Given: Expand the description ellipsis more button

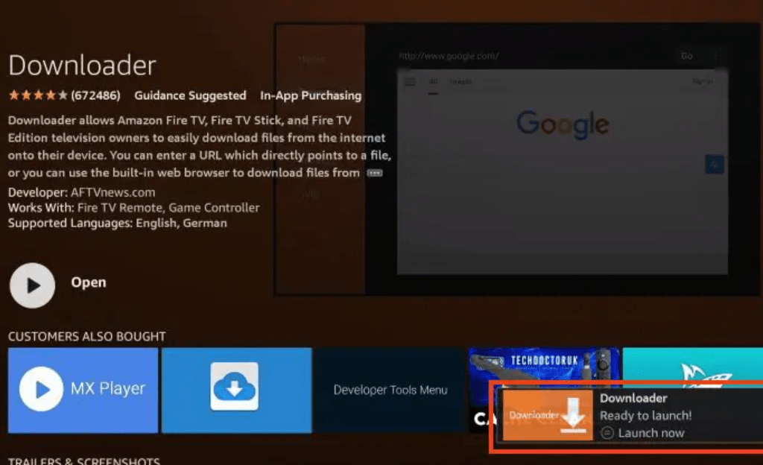Looking at the screenshot, I should point(374,173).
